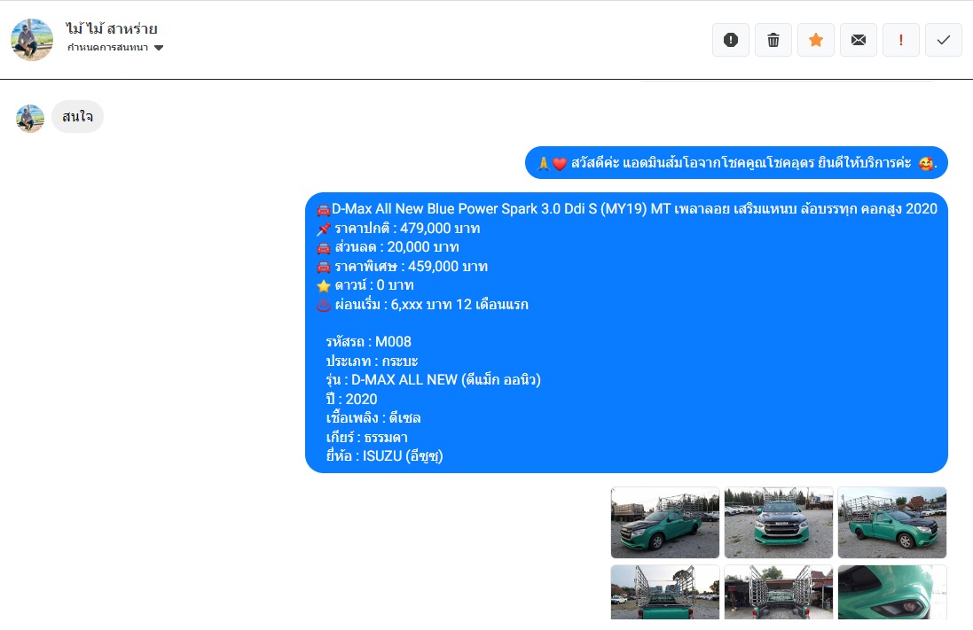The height and width of the screenshot is (630, 973).
Task: Flag chat with the red exclamation mark
Action: (901, 40)
